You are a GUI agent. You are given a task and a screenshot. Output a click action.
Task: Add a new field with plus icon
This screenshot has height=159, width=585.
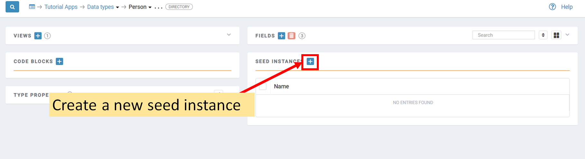[x=281, y=36]
